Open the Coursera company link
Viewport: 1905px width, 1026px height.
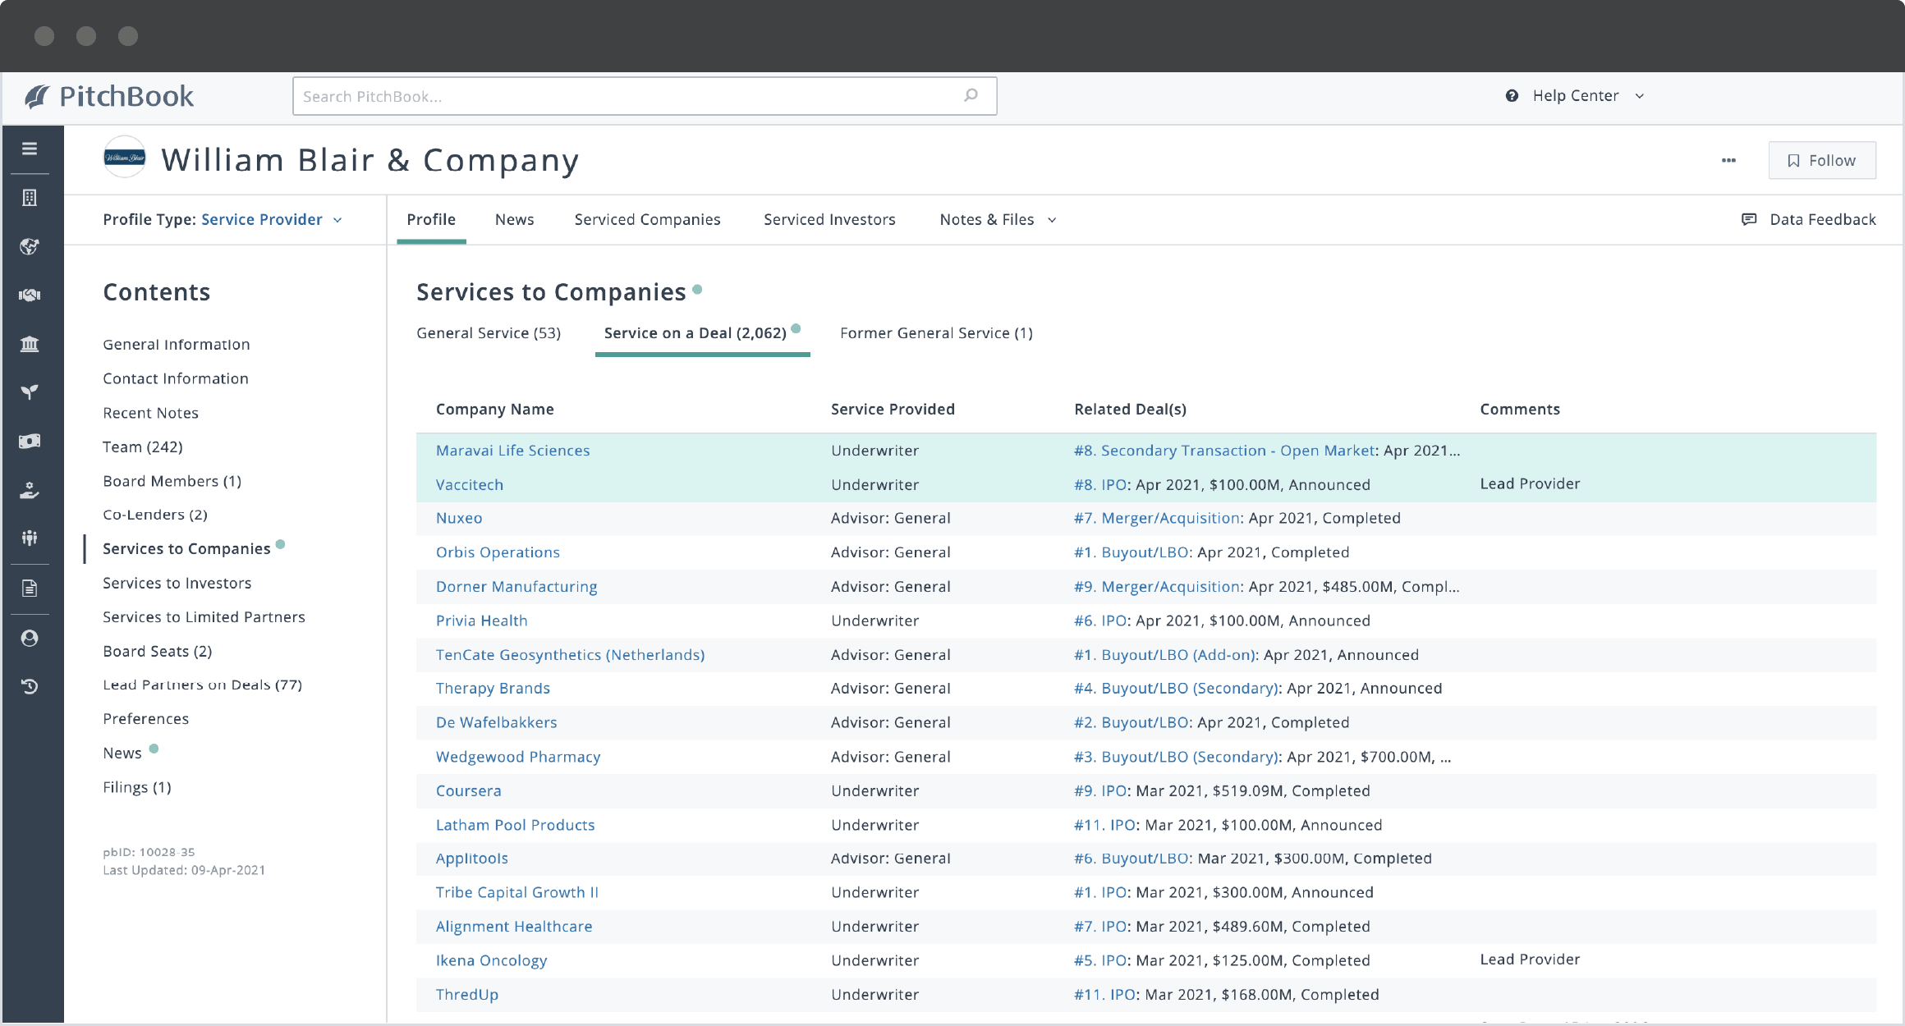[x=469, y=790]
